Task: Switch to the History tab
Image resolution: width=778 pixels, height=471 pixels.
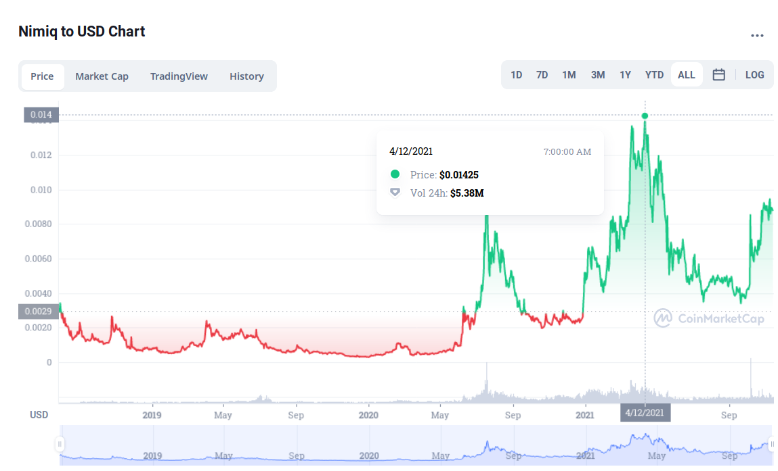Action: (x=246, y=76)
